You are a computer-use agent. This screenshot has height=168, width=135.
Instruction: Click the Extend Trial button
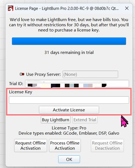85,120
